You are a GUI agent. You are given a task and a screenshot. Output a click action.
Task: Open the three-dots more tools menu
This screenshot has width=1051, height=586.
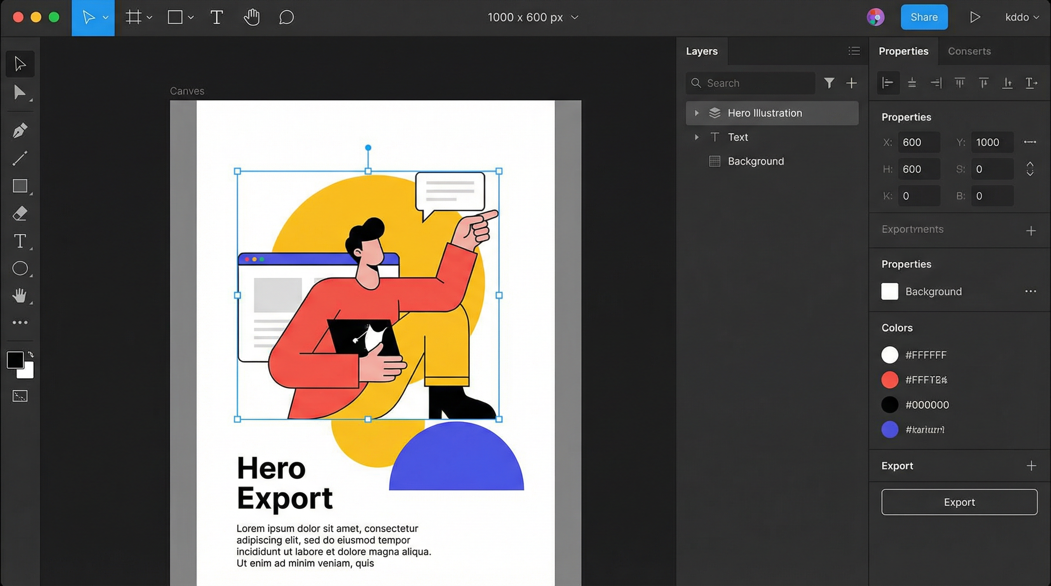pyautogui.click(x=19, y=323)
